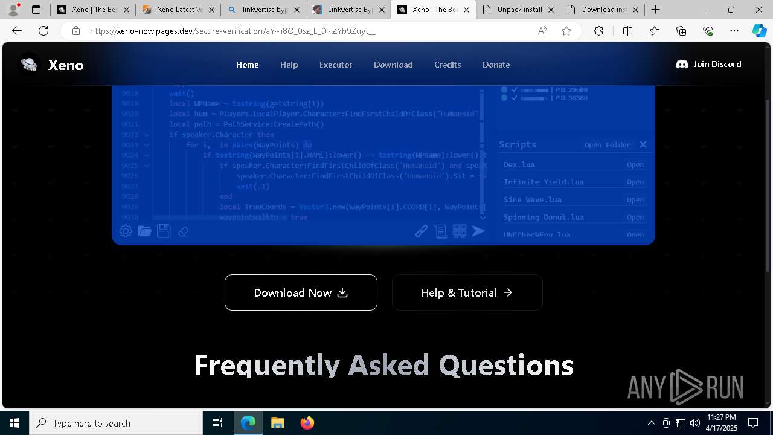Image resolution: width=773 pixels, height=435 pixels.
Task: Open Firefox from the taskbar
Action: tap(307, 423)
